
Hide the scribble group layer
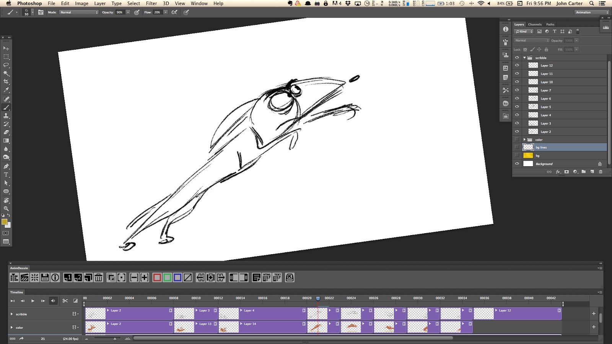pos(517,58)
